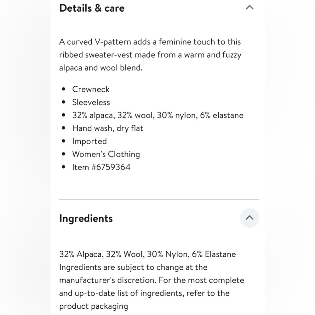
Task: Click the Hand wash, dry flat text
Action: click(x=108, y=128)
